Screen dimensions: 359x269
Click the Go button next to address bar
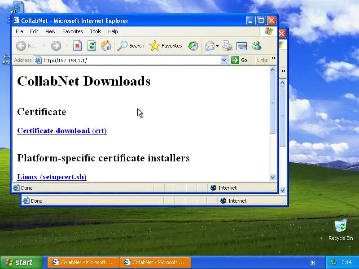(239, 60)
